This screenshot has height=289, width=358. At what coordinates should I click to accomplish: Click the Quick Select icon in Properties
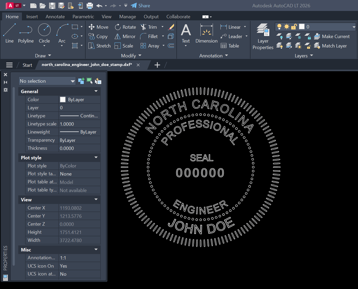coord(98,81)
